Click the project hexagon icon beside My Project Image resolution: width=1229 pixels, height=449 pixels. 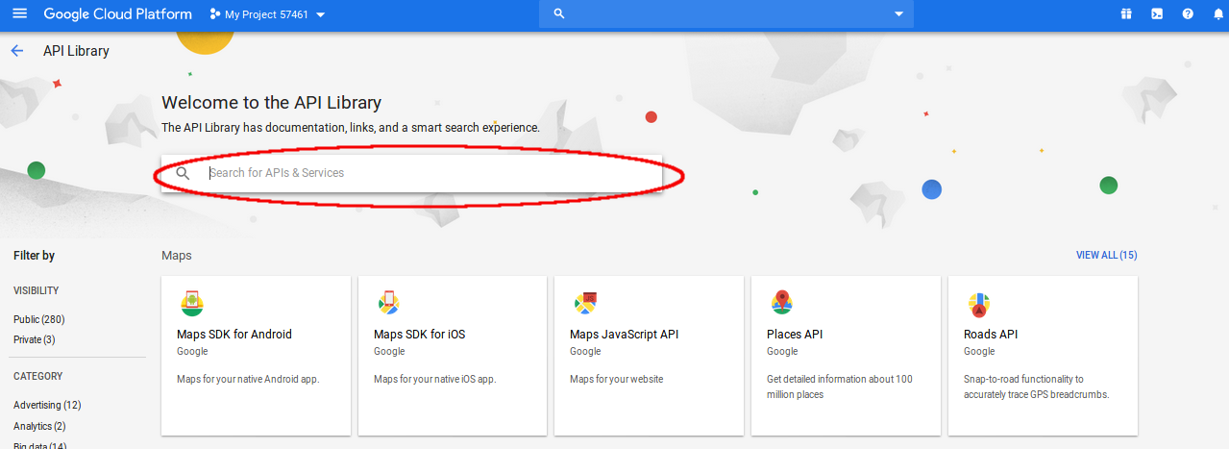click(215, 14)
